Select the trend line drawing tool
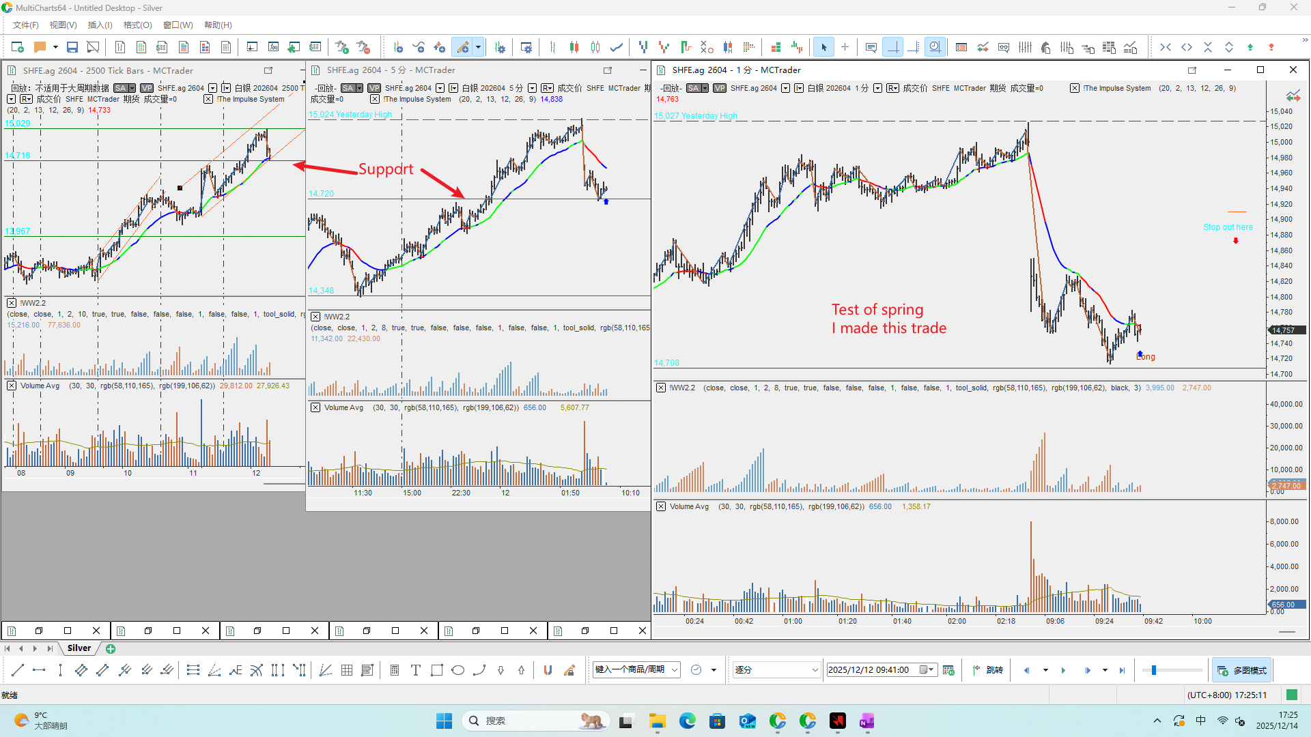This screenshot has height=737, width=1311. tap(18, 670)
